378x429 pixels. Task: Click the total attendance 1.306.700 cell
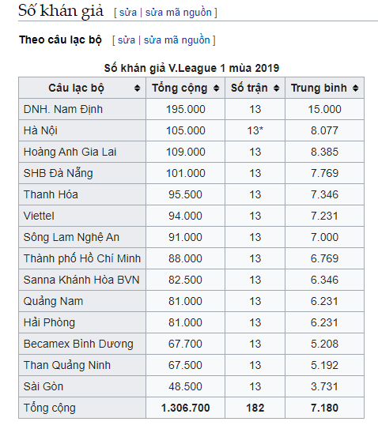tap(185, 408)
